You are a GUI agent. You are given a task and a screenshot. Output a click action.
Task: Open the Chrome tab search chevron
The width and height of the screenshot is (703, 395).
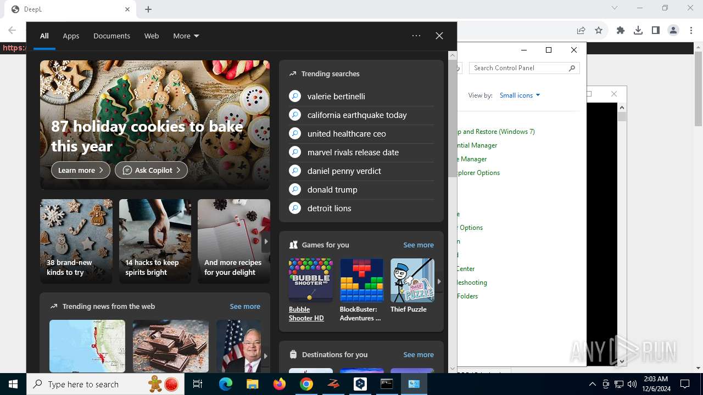[615, 8]
